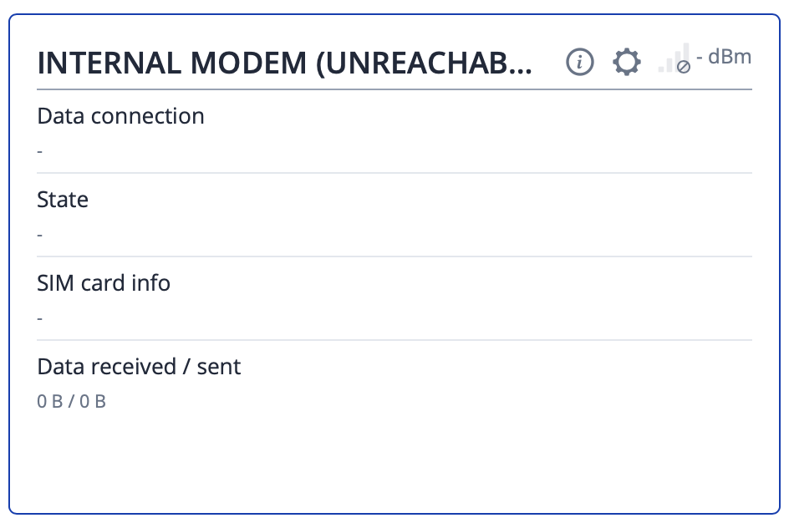789x523 pixels.
Task: Select the 'Data connection' label
Action: (x=120, y=116)
